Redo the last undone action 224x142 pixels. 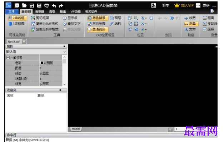point(61,6)
